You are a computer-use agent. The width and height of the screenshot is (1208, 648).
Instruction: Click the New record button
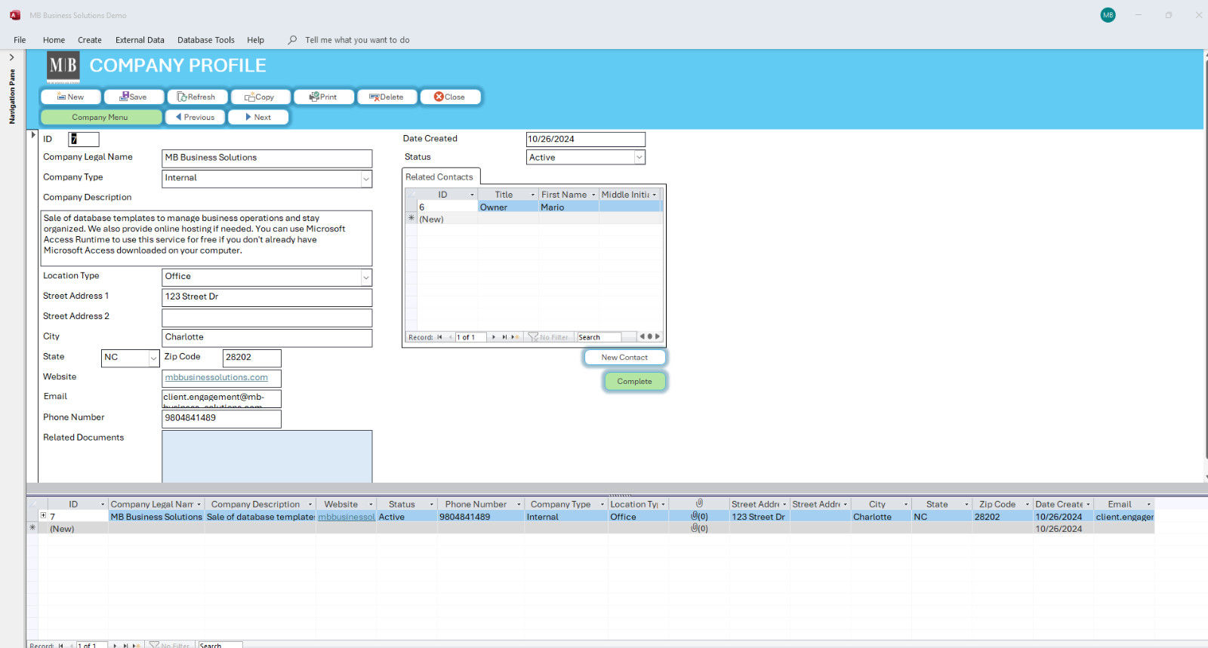71,97
